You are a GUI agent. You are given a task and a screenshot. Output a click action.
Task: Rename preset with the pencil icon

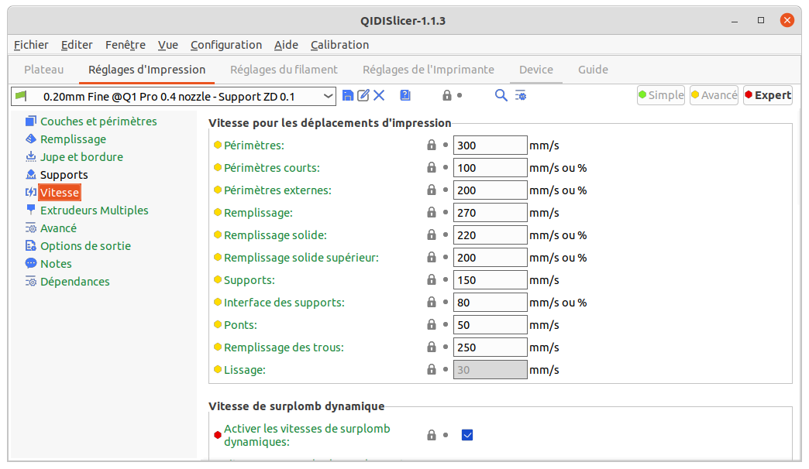click(363, 95)
